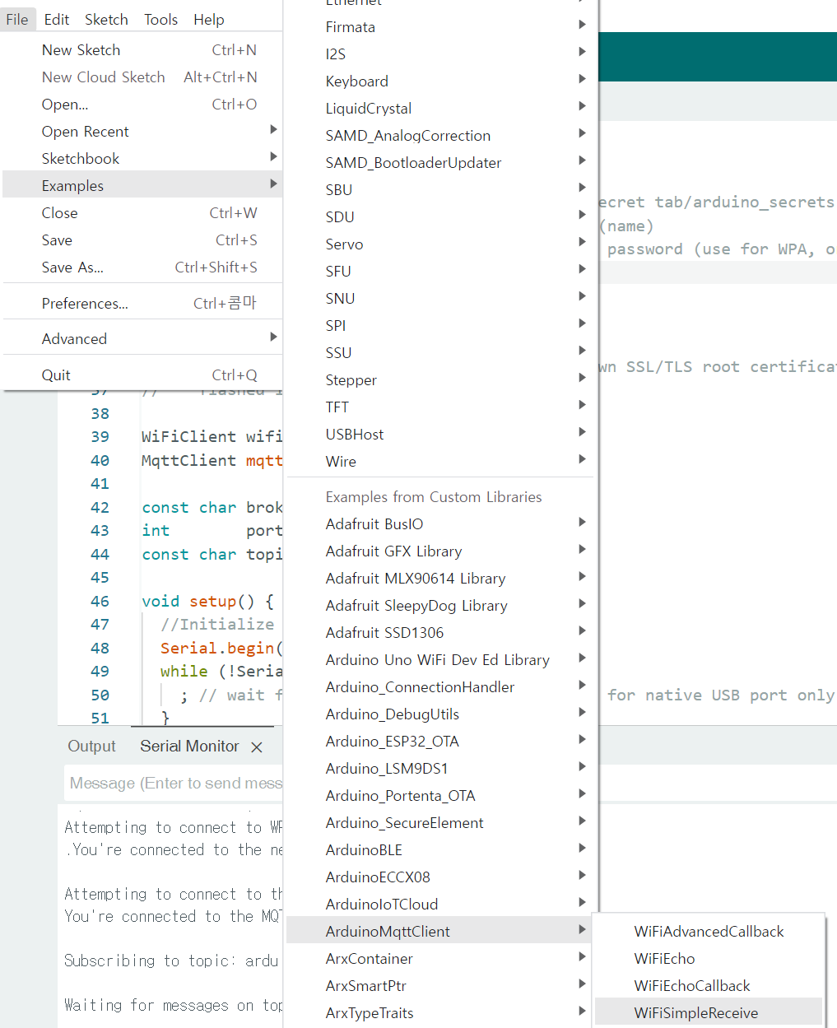The image size is (837, 1028).
Task: Open Arduino_DebugUtils examples
Action: click(x=440, y=714)
